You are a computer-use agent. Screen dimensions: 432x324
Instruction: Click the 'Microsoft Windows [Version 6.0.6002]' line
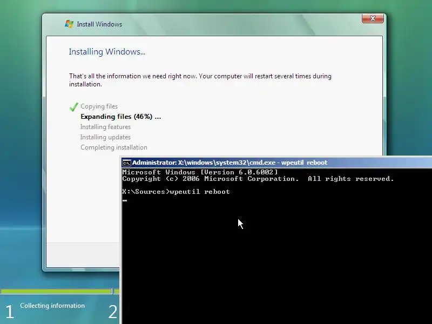200,172
